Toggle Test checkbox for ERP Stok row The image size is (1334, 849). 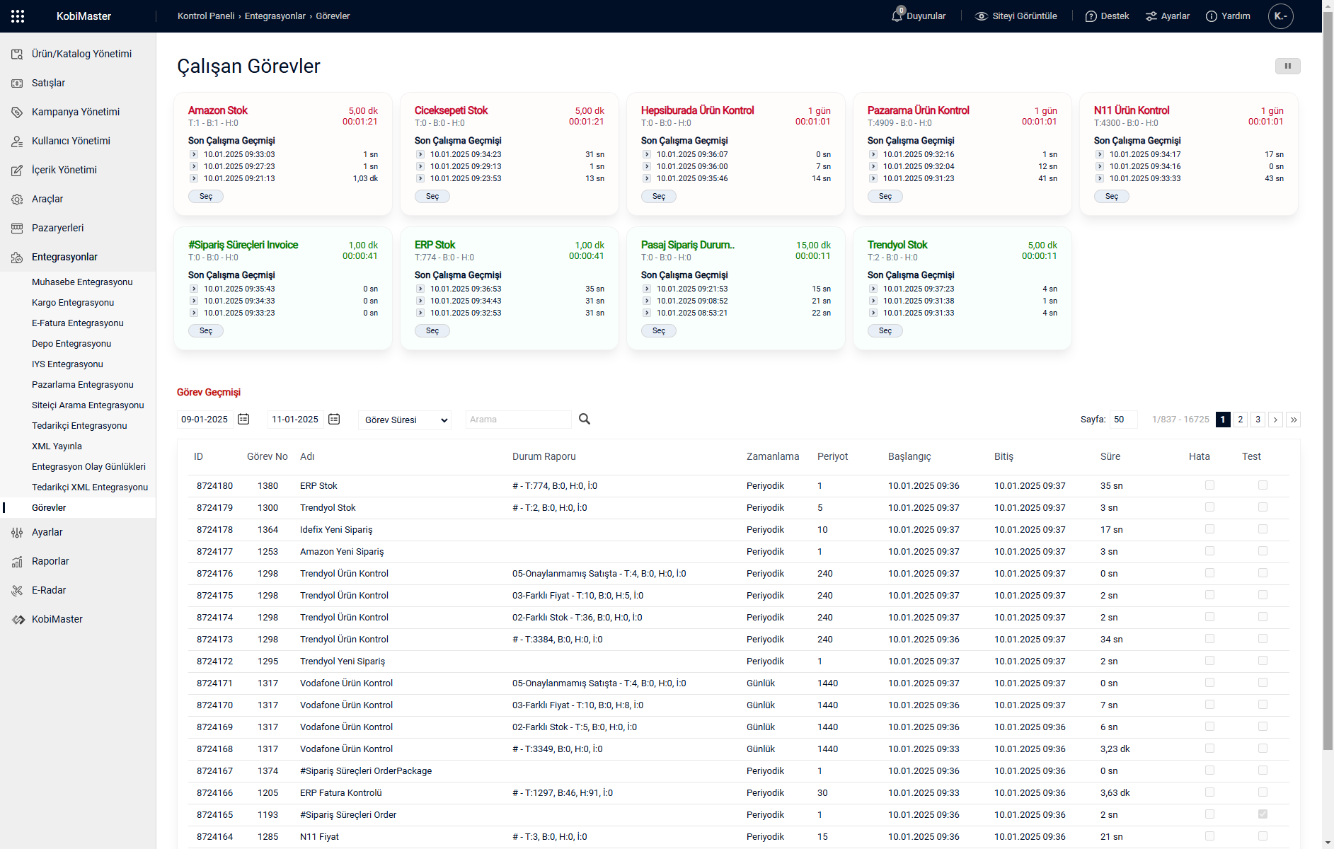coord(1263,485)
